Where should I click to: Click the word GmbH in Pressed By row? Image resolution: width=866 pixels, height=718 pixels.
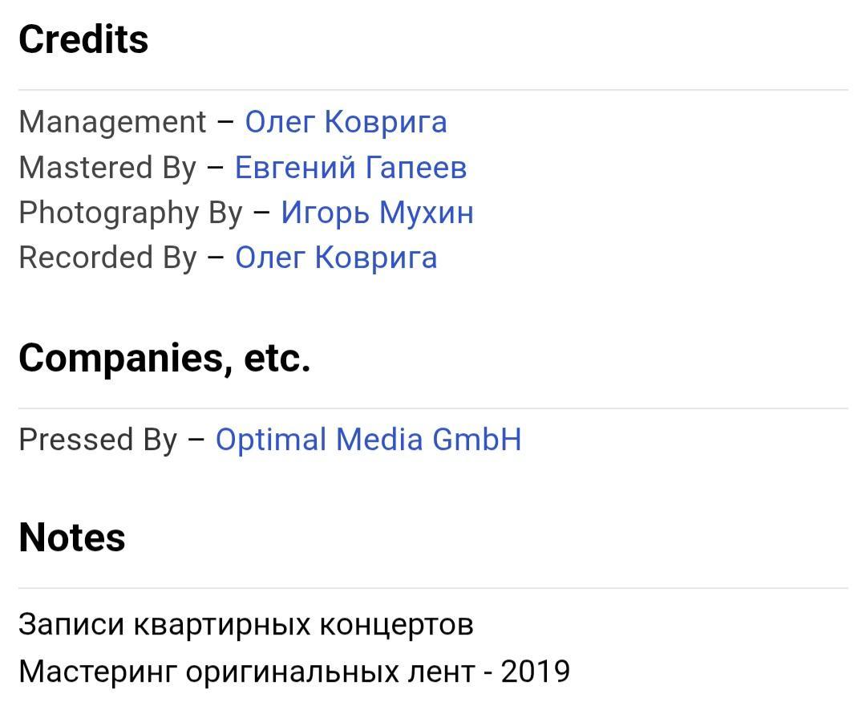pyautogui.click(x=477, y=440)
